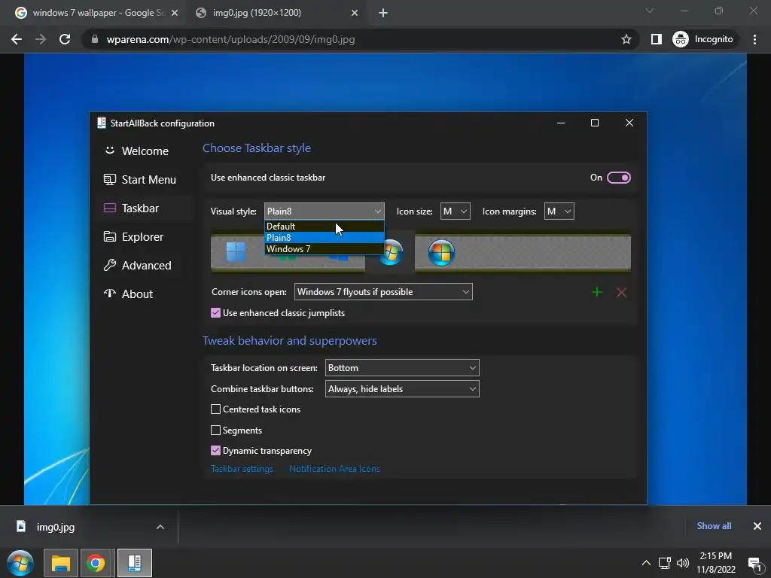The height and width of the screenshot is (578, 771).
Task: Open the Welcome section in sidebar
Action: click(x=145, y=151)
